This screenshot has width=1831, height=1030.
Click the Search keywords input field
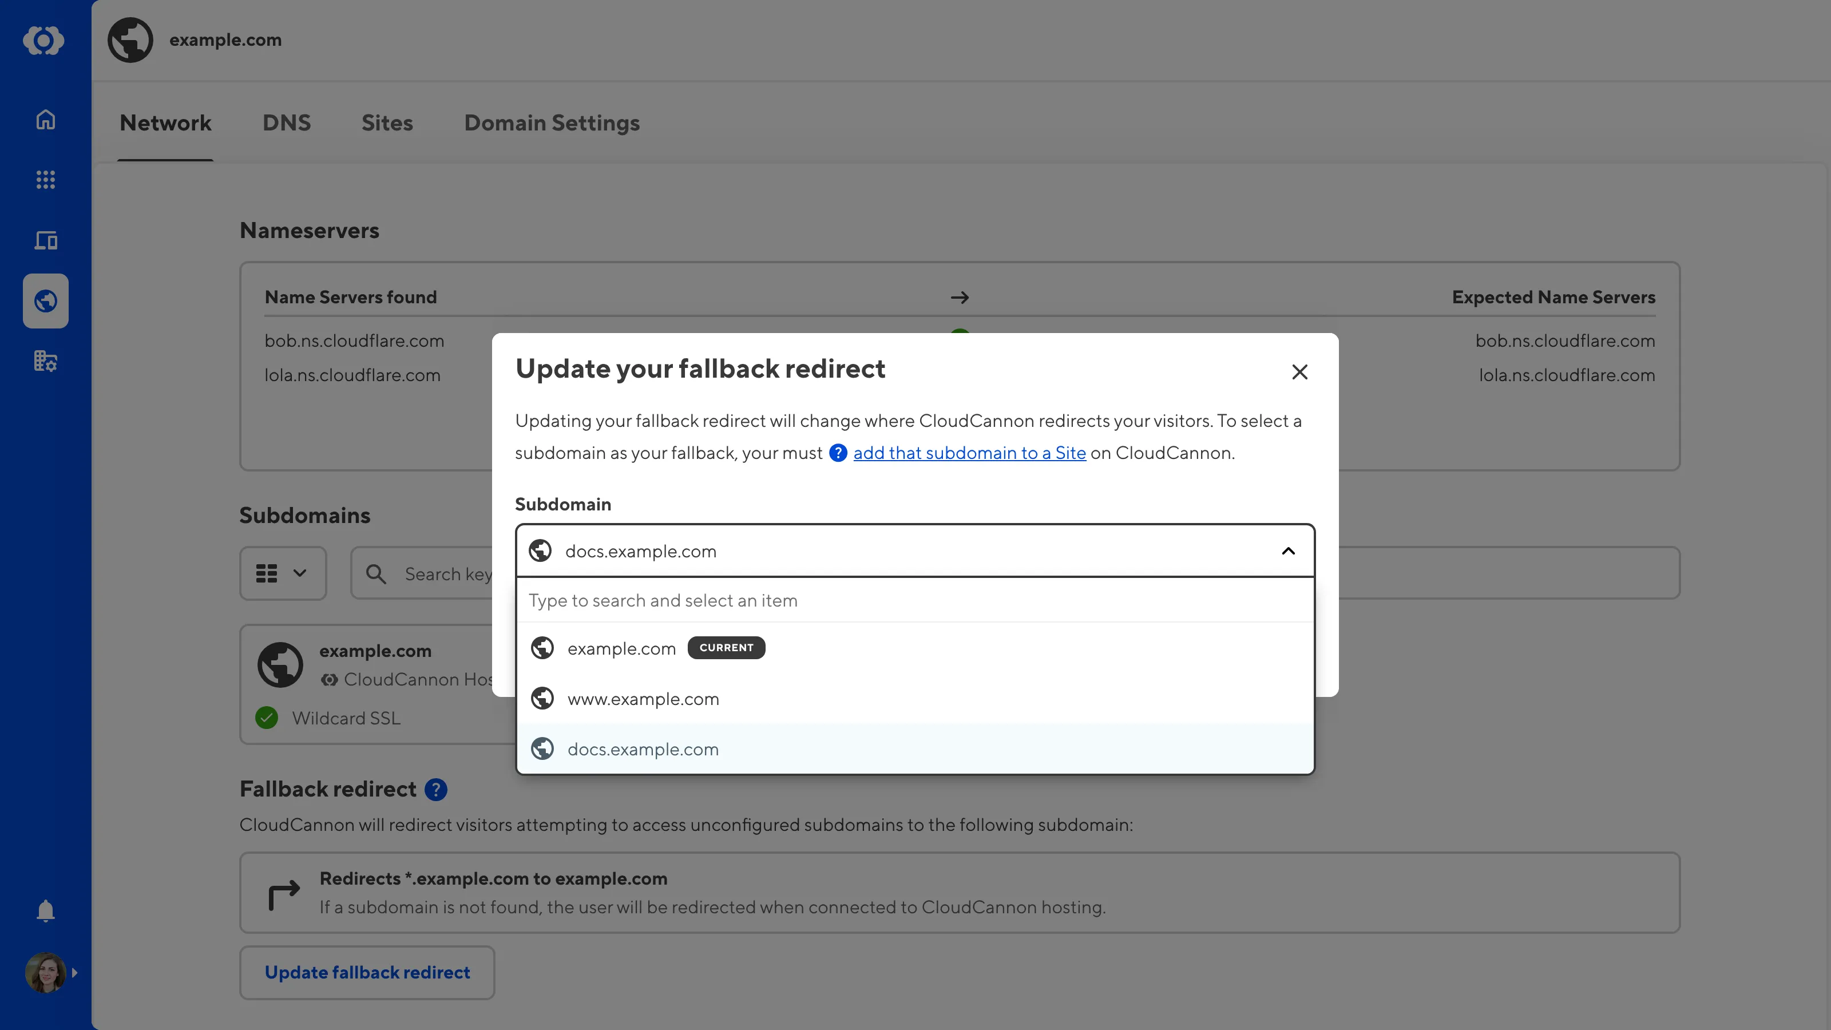pyautogui.click(x=448, y=573)
